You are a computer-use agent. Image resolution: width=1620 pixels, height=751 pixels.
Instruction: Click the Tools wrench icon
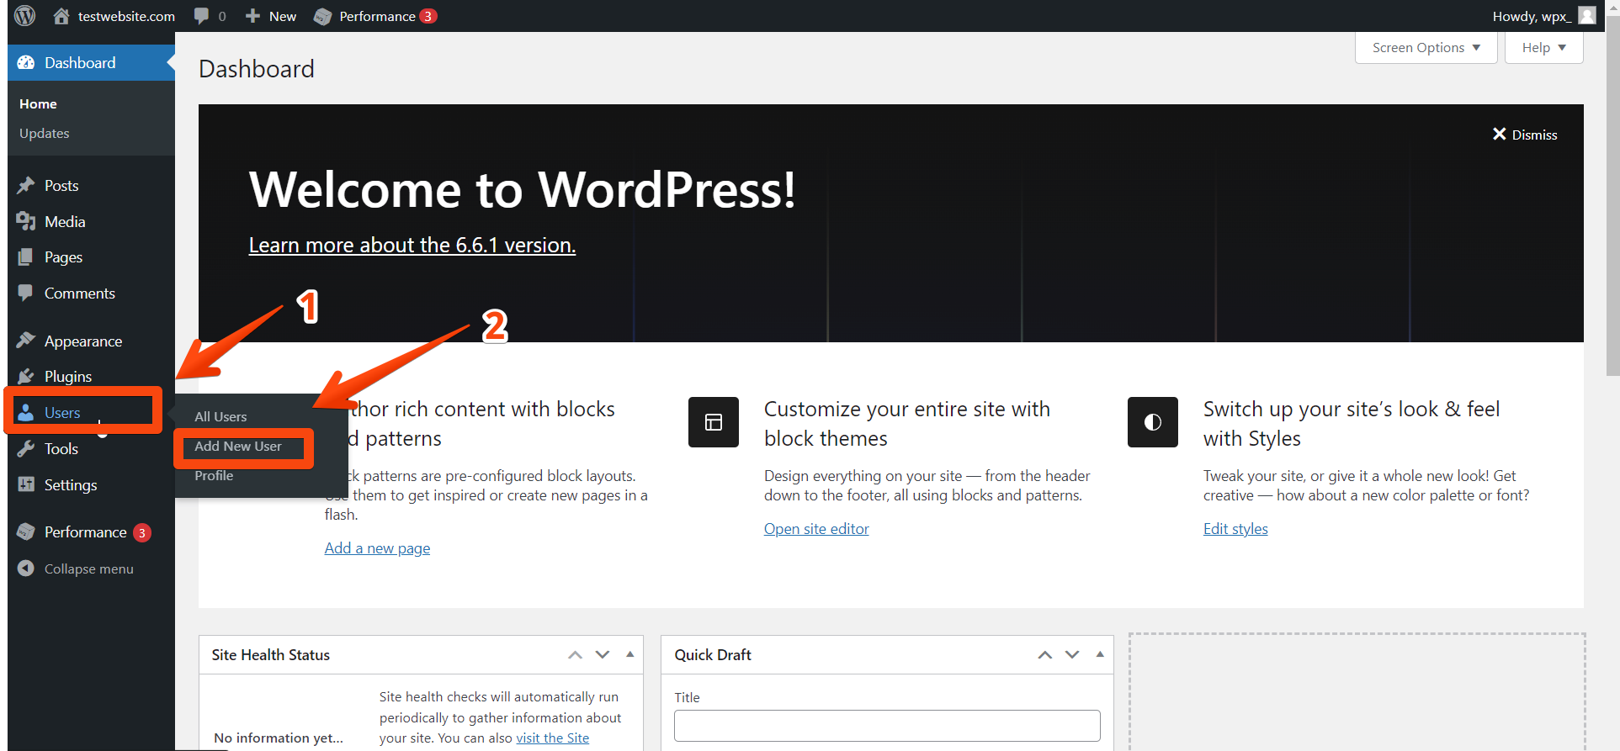[x=26, y=448]
